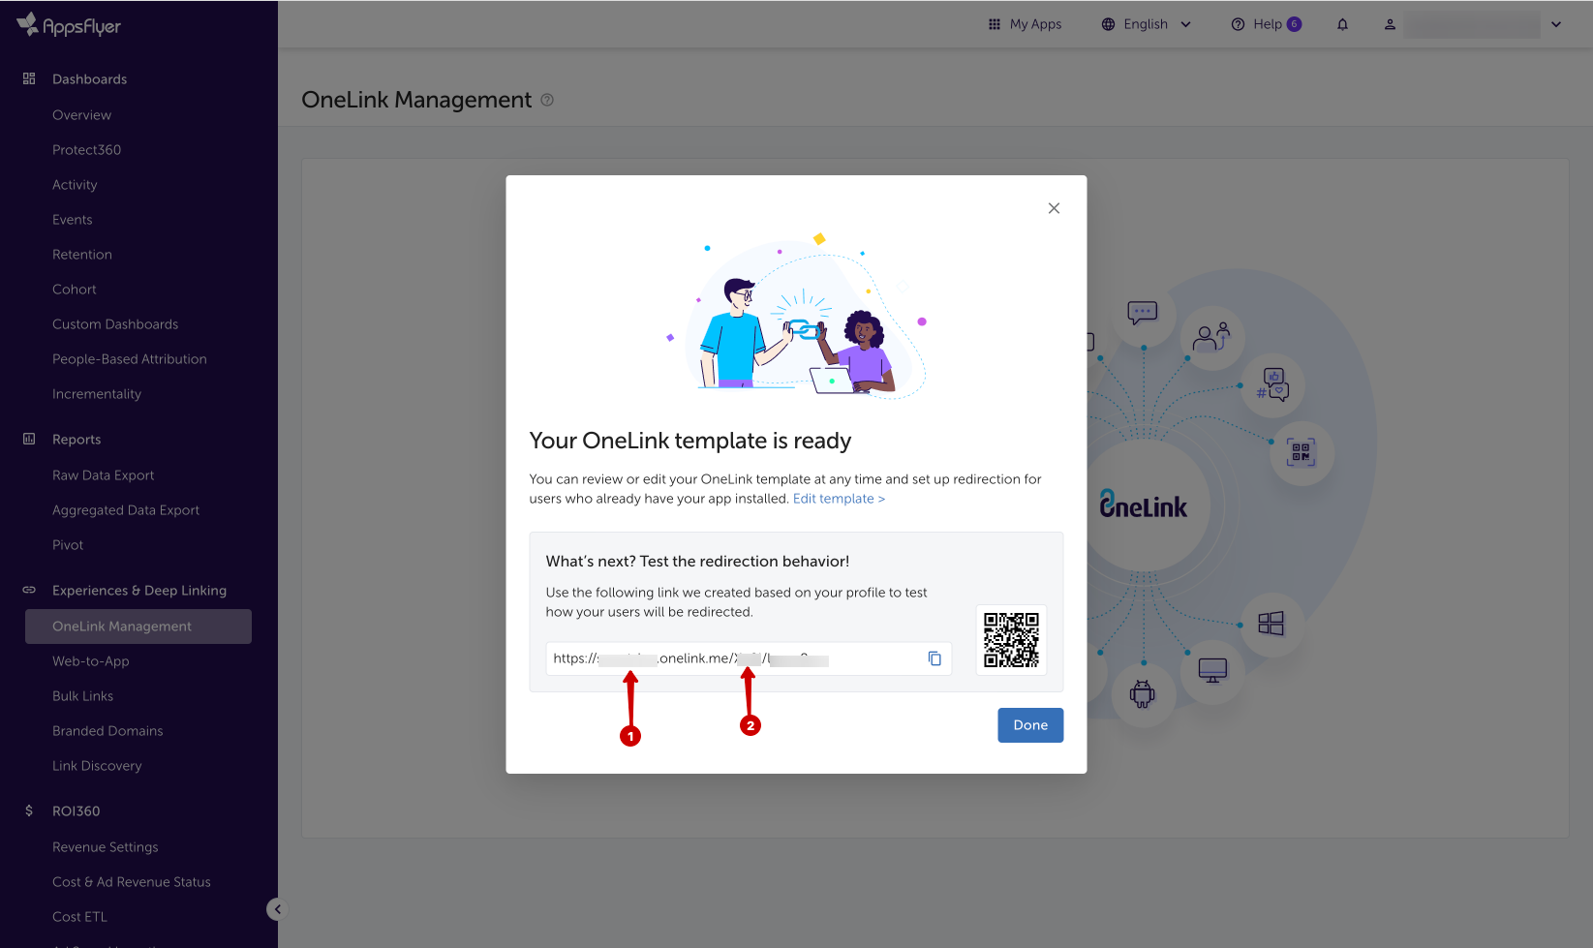Open People-Based Attribution

130,358
